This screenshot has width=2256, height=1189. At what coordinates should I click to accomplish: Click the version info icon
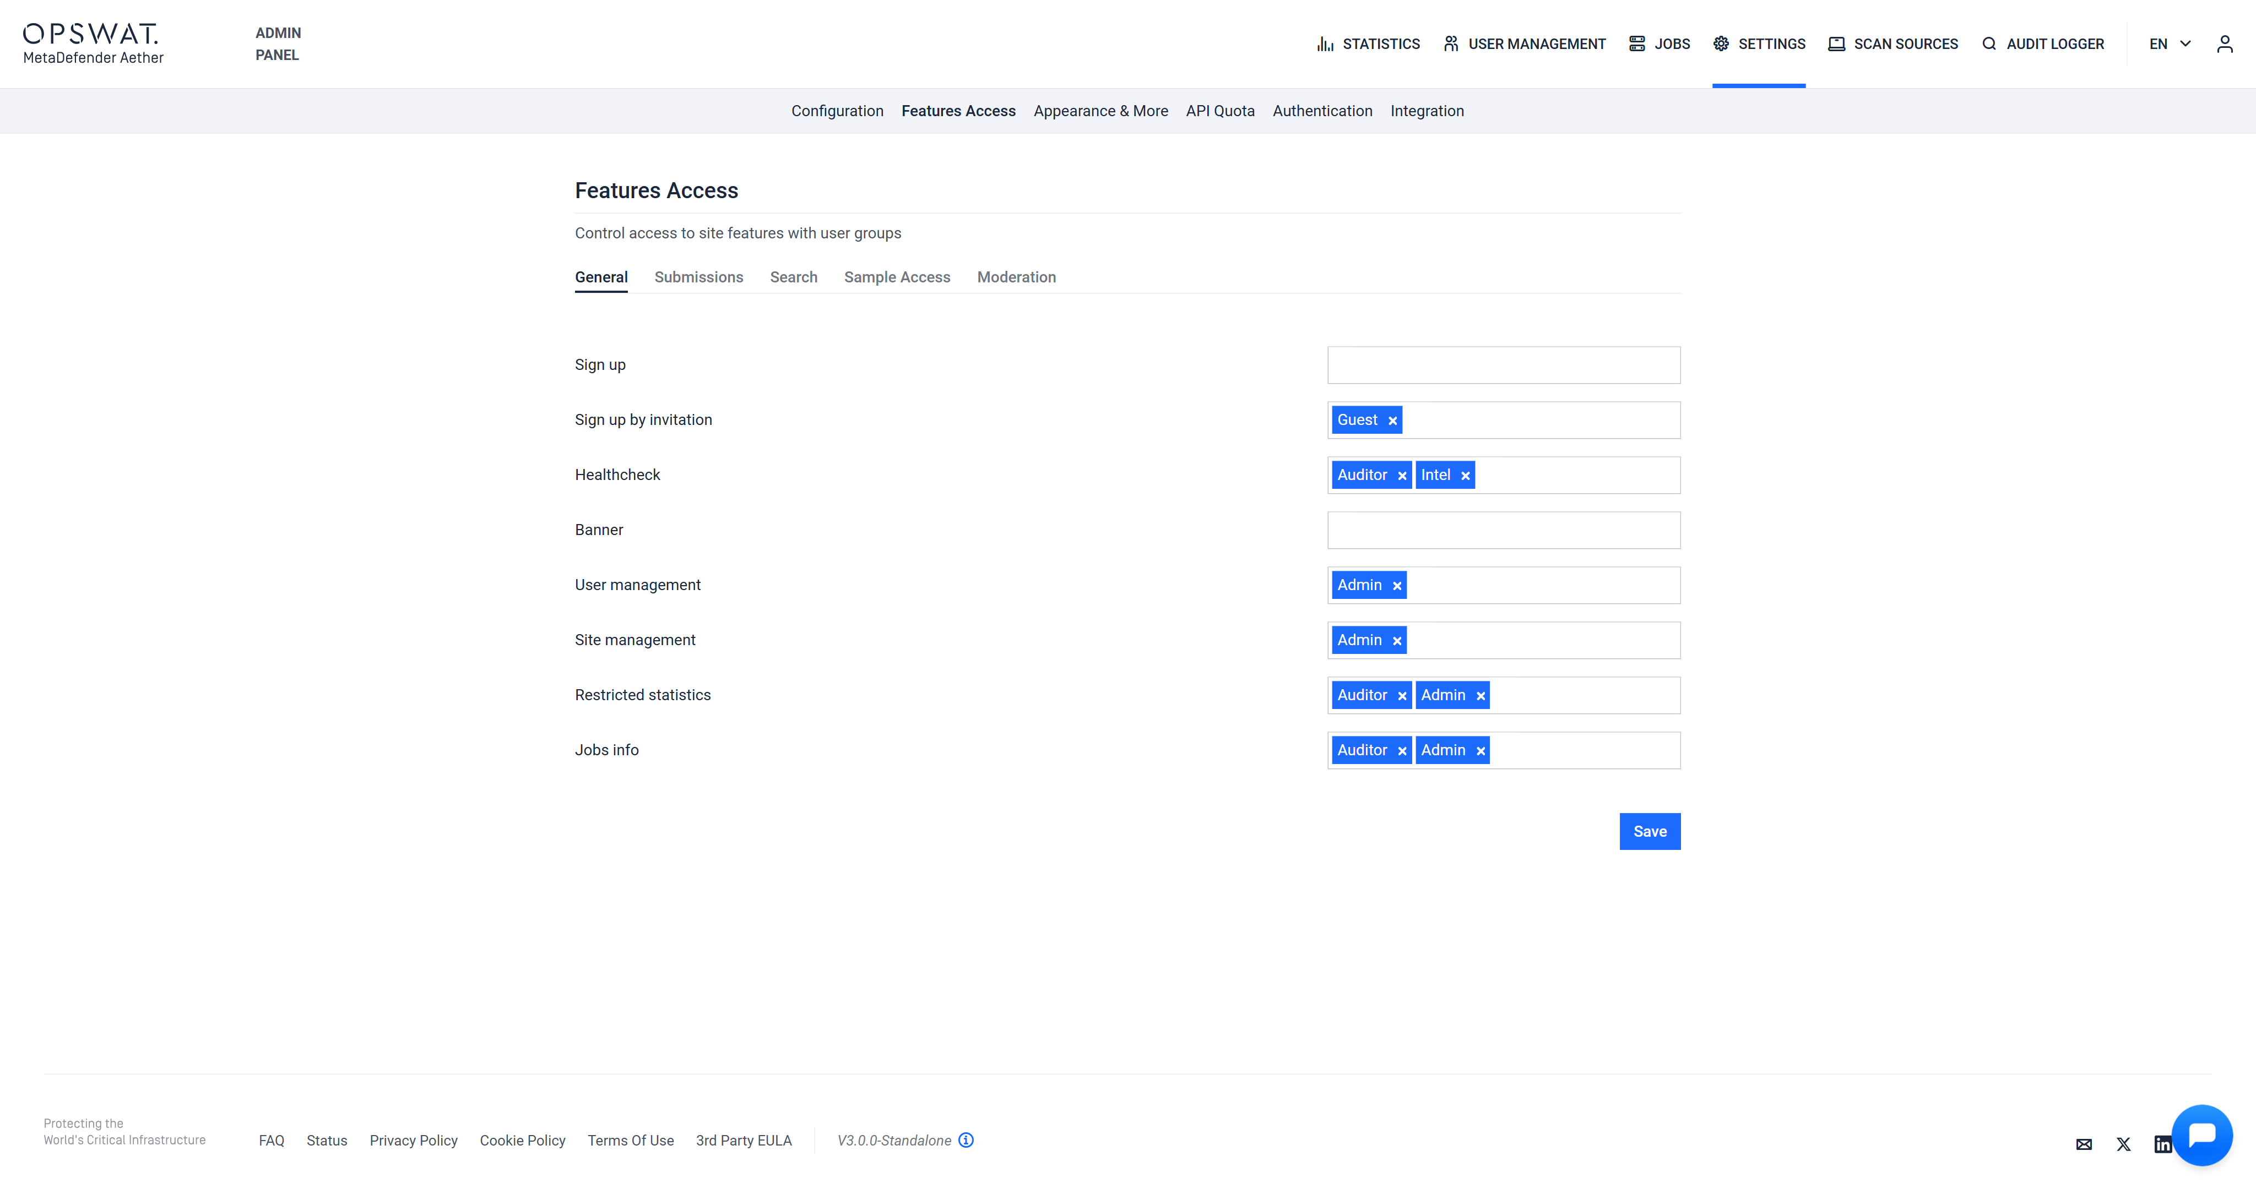pyautogui.click(x=966, y=1140)
